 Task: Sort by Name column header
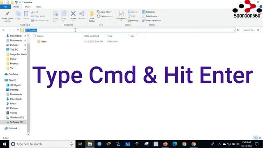click(40, 36)
